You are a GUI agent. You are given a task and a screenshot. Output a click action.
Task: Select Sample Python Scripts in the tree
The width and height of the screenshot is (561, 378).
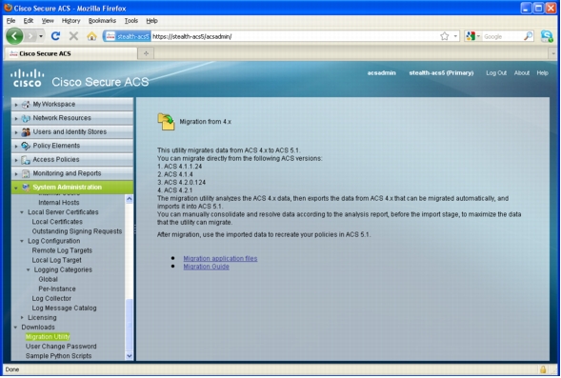click(58, 356)
